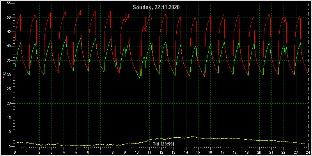Viewport: 312px width, 156px height.
Task: Click the 15 hour tick on time axis
Action: pos(198,152)
